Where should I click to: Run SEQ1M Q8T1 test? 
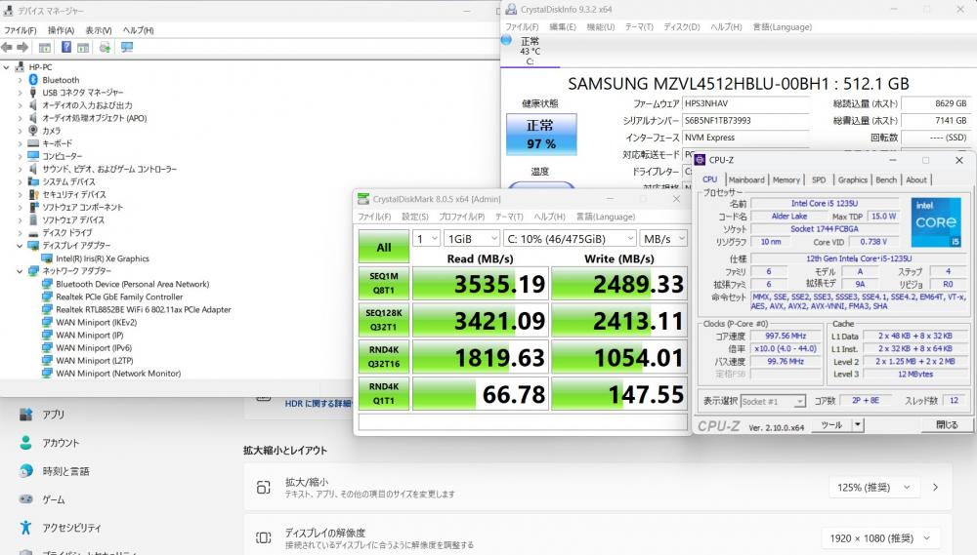click(x=384, y=283)
